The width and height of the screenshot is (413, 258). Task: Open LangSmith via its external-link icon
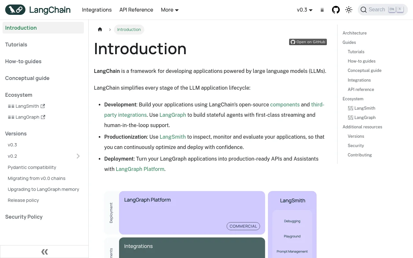coord(43,106)
